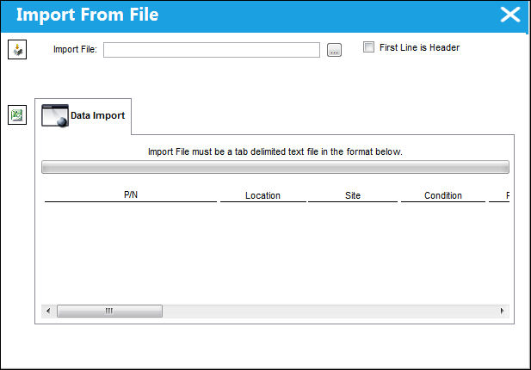Enable the First Line is Header checkbox
Viewport: 531px width, 370px height.
(368, 47)
